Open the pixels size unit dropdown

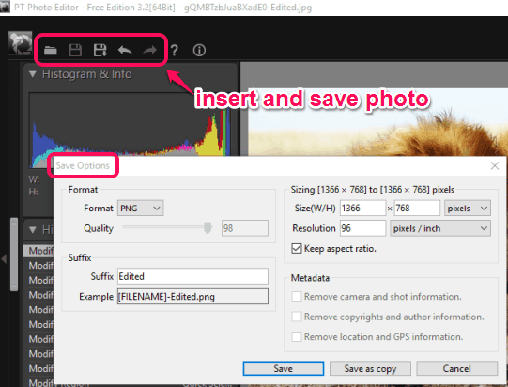point(468,209)
